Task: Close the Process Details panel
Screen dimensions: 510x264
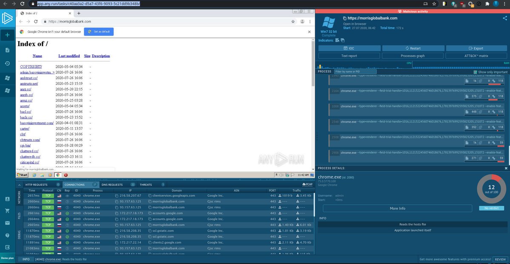Action: [506, 168]
